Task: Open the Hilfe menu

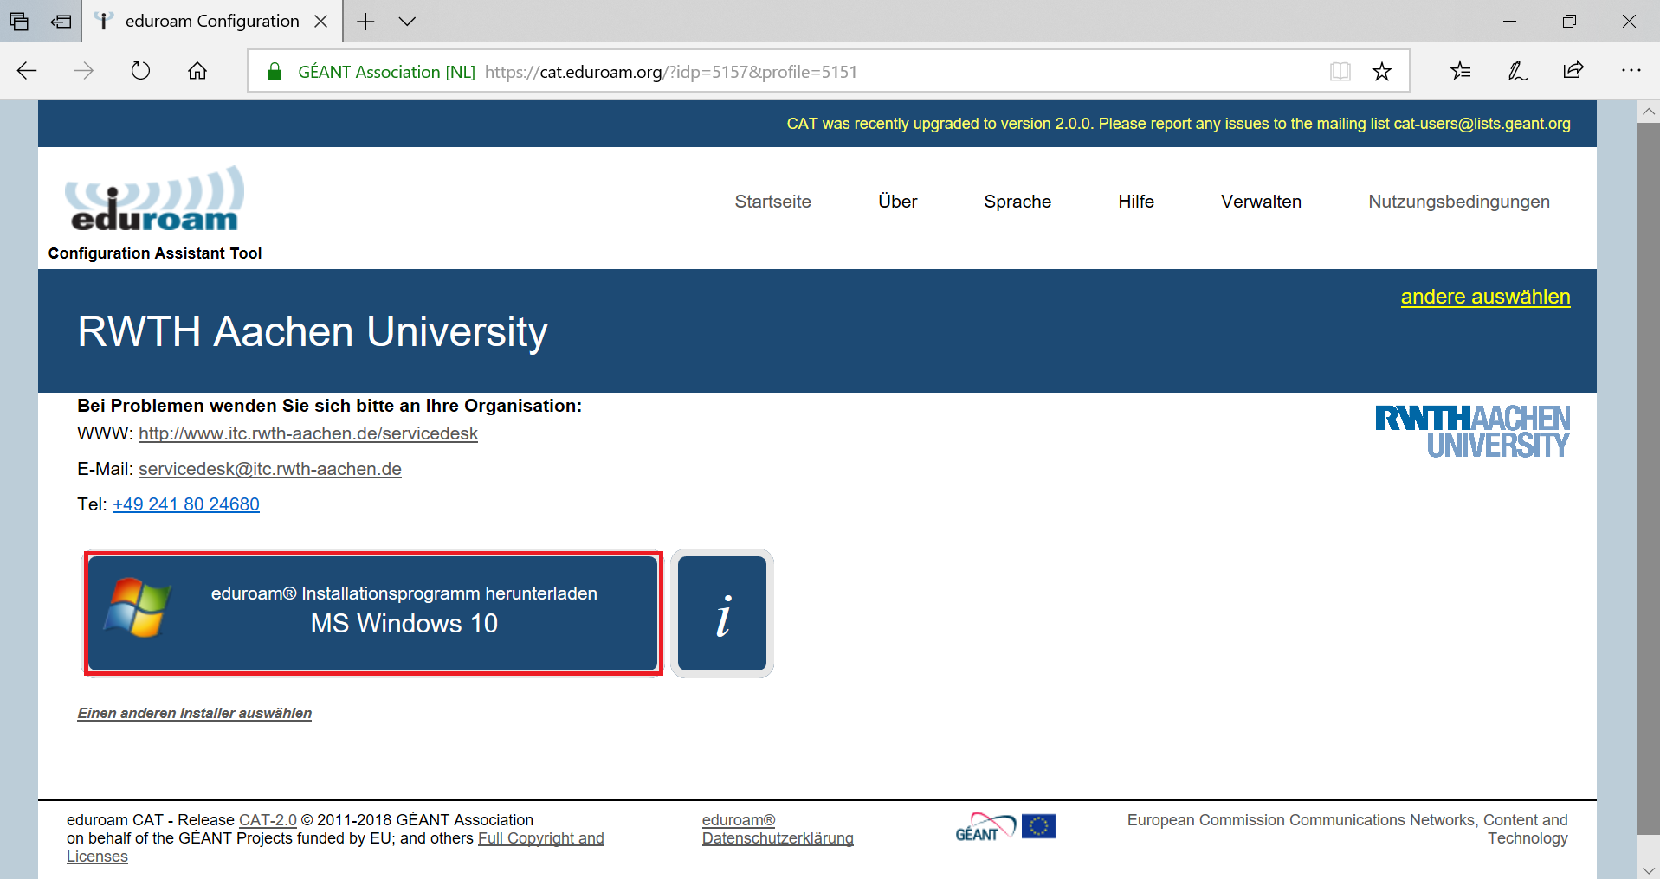Action: (1135, 202)
